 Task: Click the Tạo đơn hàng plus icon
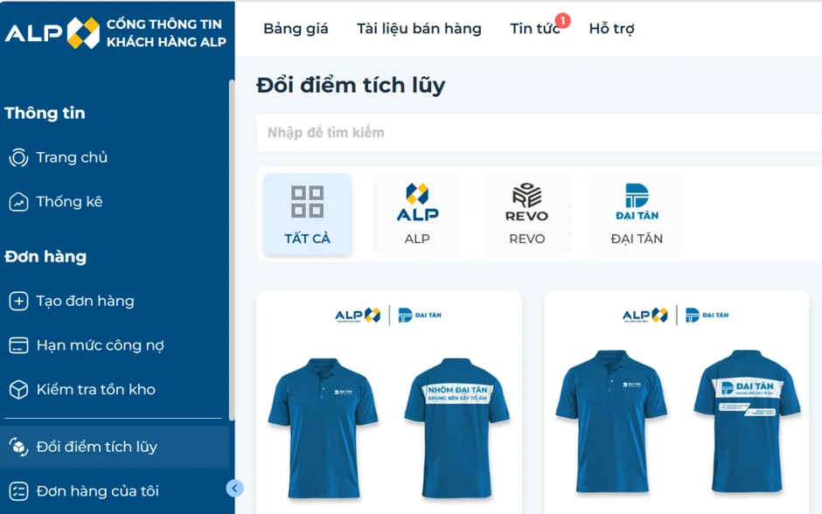click(18, 302)
